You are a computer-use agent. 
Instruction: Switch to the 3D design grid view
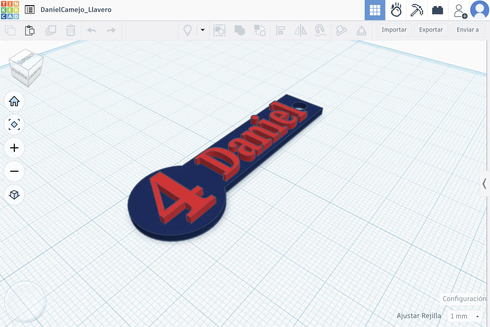point(375,10)
